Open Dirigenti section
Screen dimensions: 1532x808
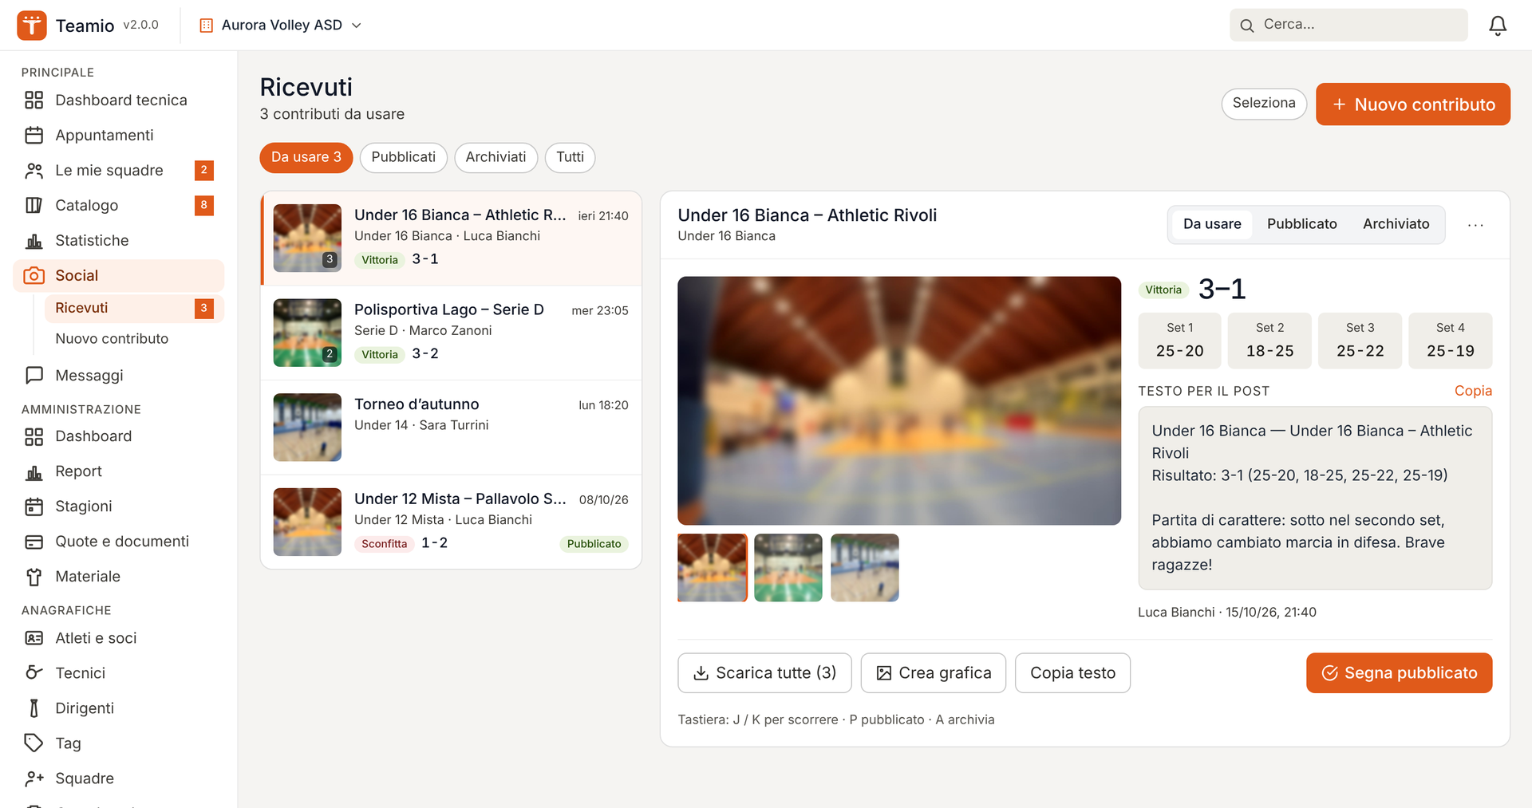click(x=119, y=708)
